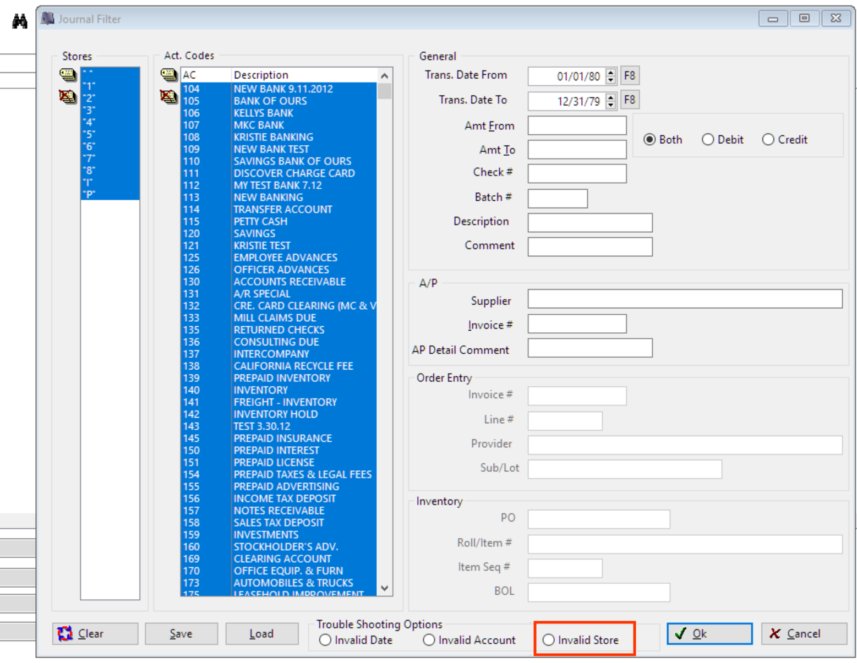Click the select-all account codes icon

point(168,74)
